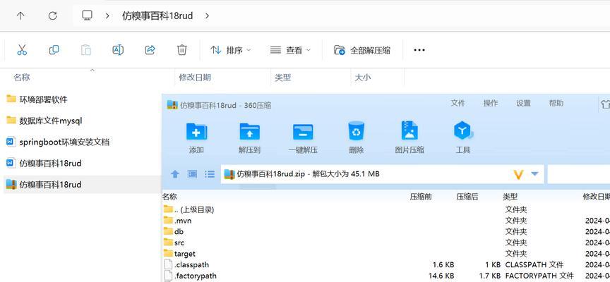610x282 pixels.
Task: Open the 工具 tools icon in 360压缩
Action: point(463,130)
